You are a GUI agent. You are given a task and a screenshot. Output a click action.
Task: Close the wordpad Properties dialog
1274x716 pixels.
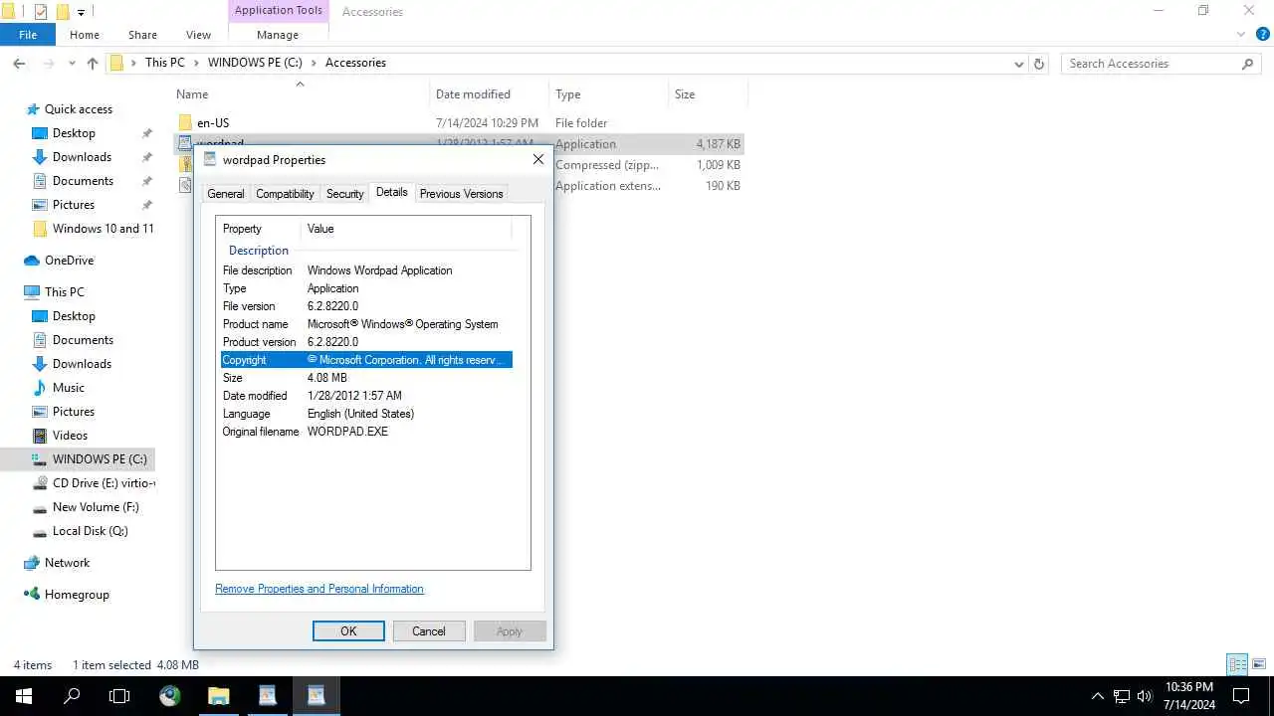tap(538, 159)
